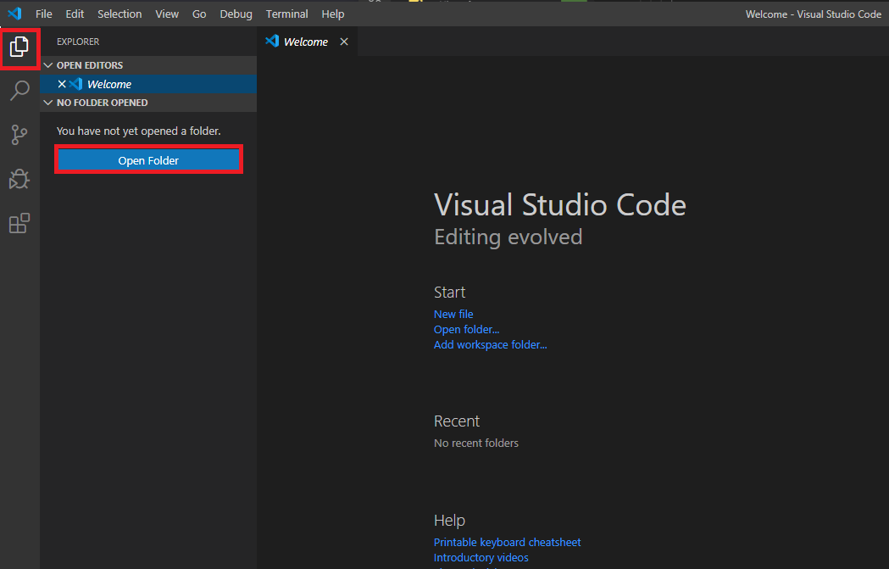
Task: Open Introductory videos link
Action: (481, 557)
